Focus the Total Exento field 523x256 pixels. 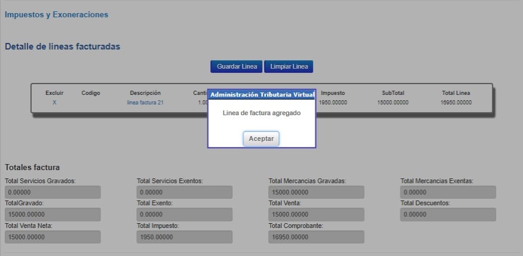pos(184,214)
